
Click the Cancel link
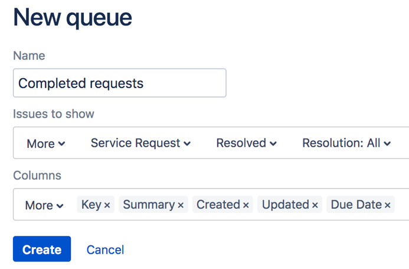coord(105,249)
